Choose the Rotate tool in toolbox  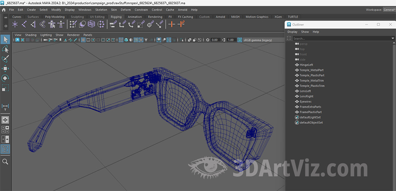pos(5,78)
